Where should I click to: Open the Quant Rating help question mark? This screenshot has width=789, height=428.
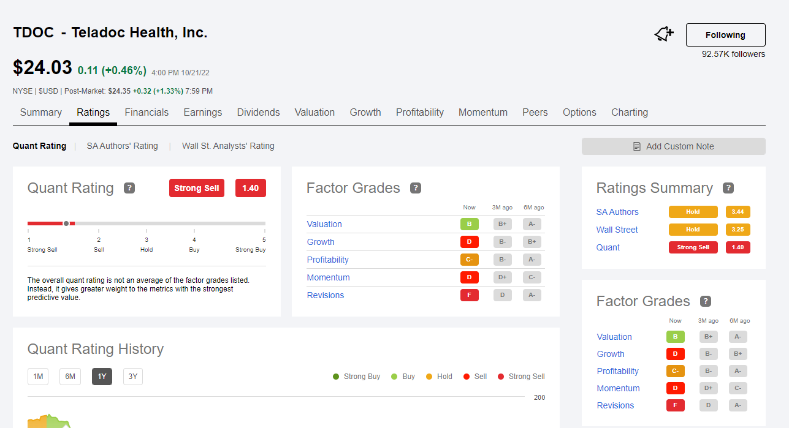[x=129, y=188]
